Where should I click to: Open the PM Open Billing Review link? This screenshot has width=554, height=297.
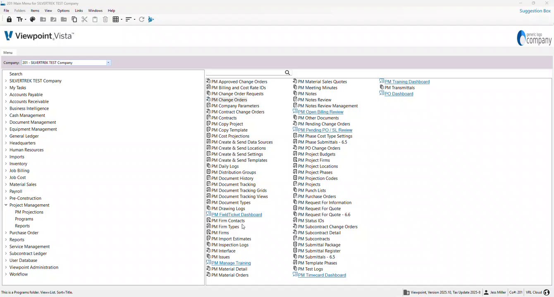(320, 112)
